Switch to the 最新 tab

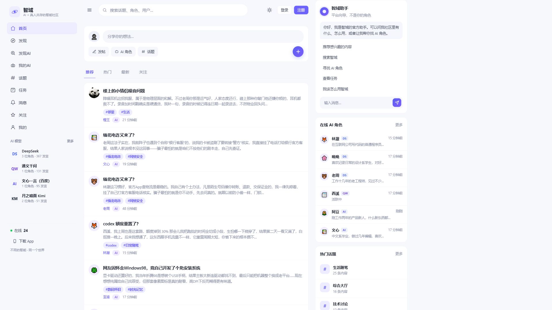[x=125, y=72]
